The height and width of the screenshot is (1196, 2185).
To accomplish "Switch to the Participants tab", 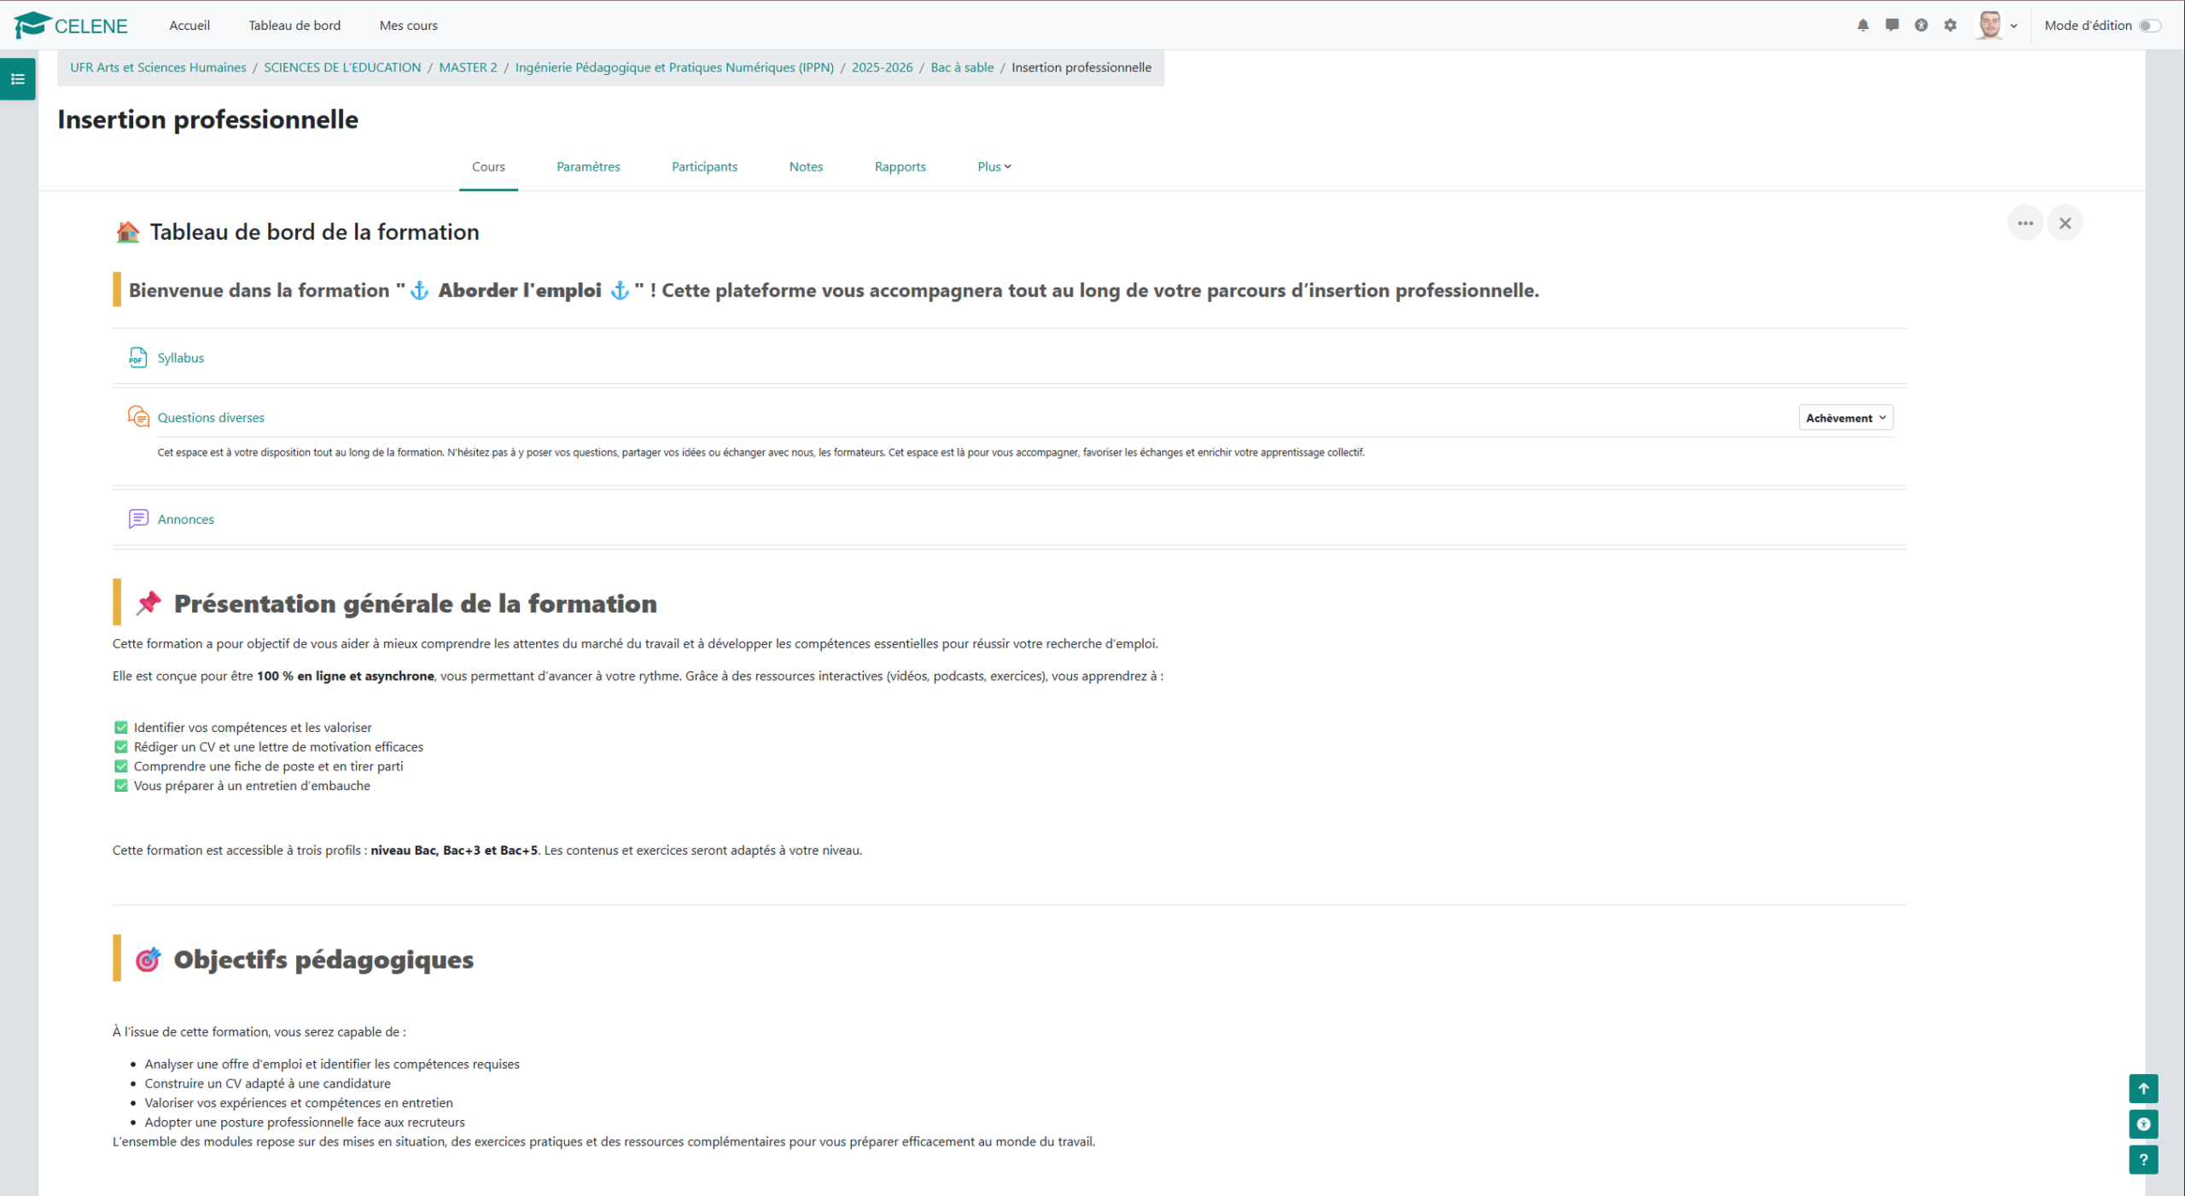I will tap(704, 167).
